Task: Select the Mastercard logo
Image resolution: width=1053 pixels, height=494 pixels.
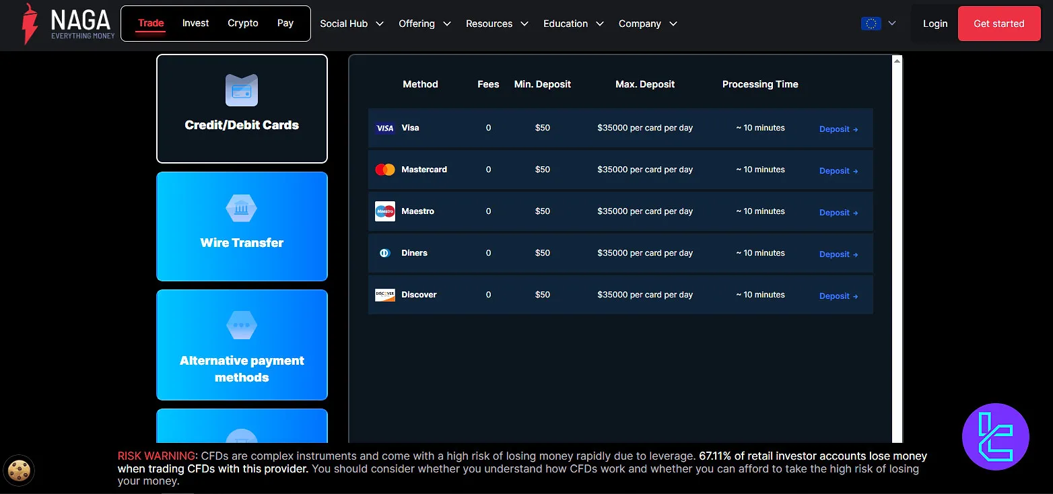Action: 384,170
